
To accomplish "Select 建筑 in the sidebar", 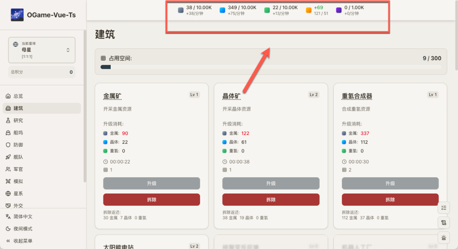I will (x=42, y=108).
